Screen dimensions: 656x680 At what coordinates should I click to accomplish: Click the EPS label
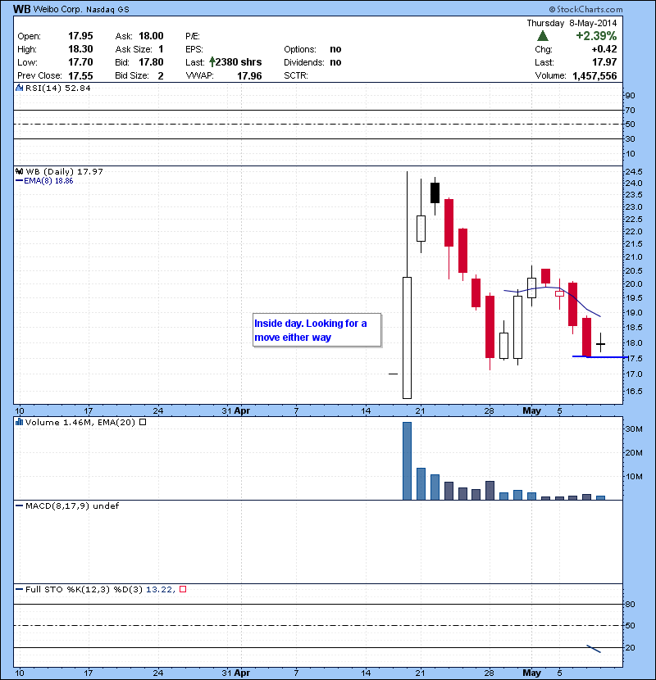point(194,49)
